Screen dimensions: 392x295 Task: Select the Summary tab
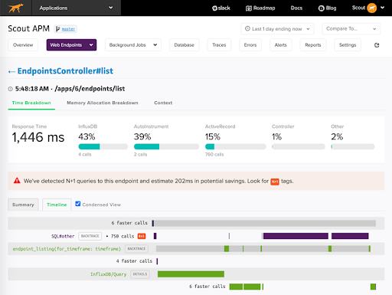pos(23,205)
